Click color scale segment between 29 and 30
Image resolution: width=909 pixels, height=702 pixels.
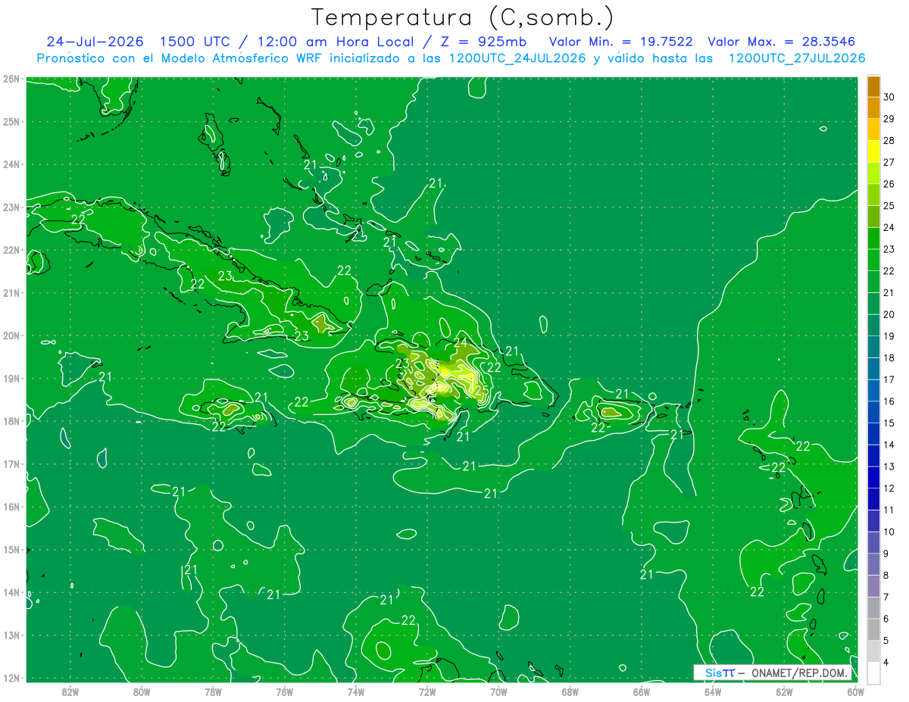tap(873, 108)
